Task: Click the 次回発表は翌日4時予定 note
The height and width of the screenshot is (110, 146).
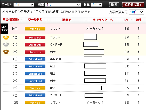Action: point(75,12)
